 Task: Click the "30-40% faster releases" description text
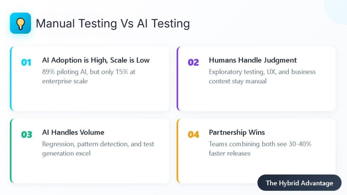point(260,149)
